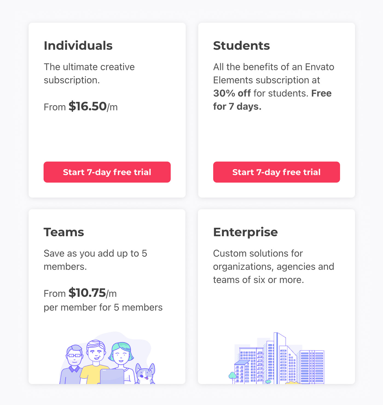The width and height of the screenshot is (383, 405).
Task: Open the Students plan heading
Action: [x=242, y=45]
